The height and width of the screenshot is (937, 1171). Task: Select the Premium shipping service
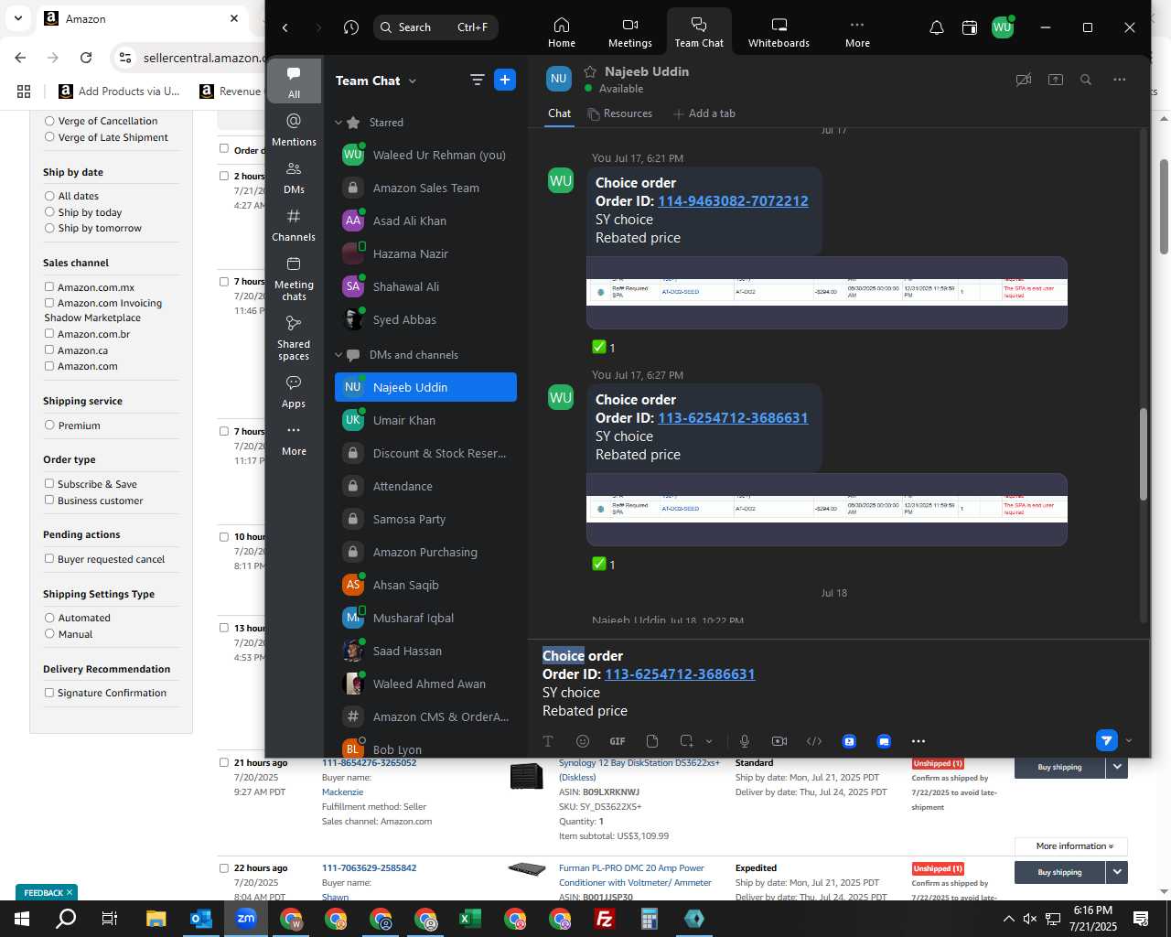click(49, 425)
